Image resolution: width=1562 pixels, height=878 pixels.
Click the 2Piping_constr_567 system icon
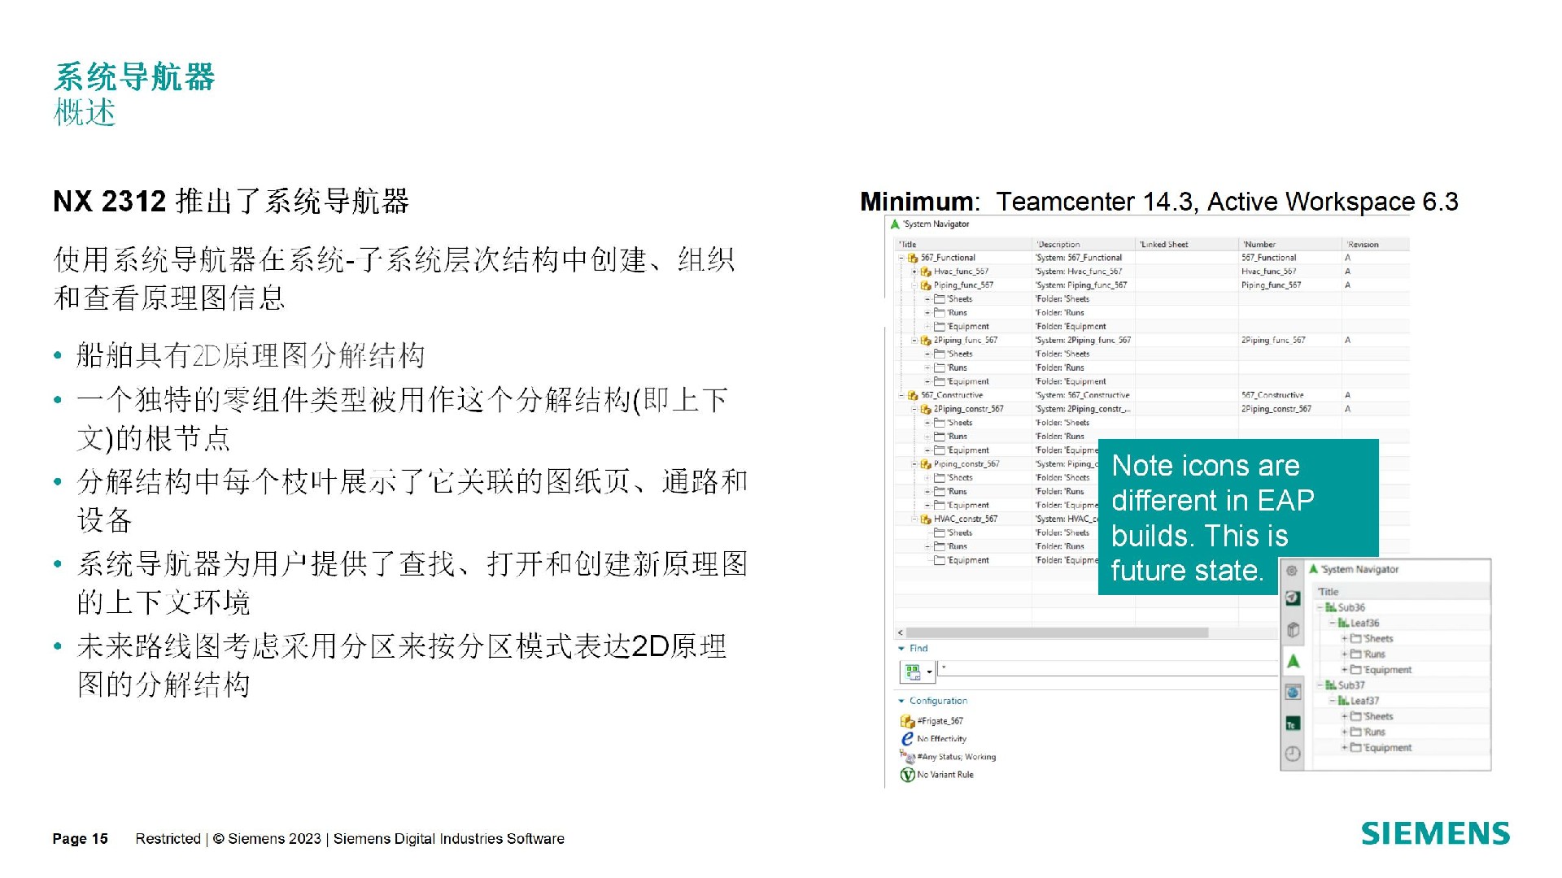pyautogui.click(x=926, y=410)
